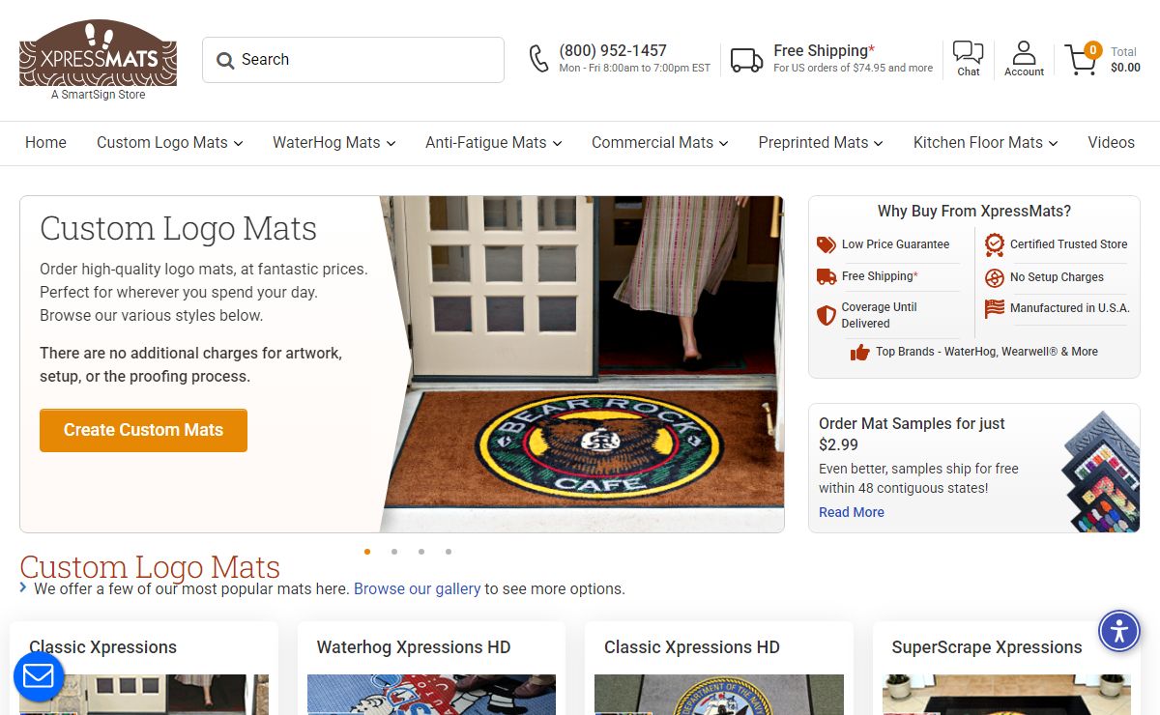This screenshot has width=1160, height=715.
Task: Open the Classic Xpressions HD card title
Action: (691, 647)
